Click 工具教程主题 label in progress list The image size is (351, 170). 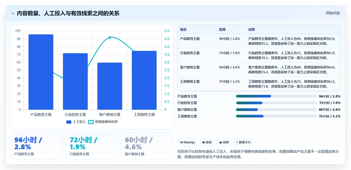tap(187, 116)
